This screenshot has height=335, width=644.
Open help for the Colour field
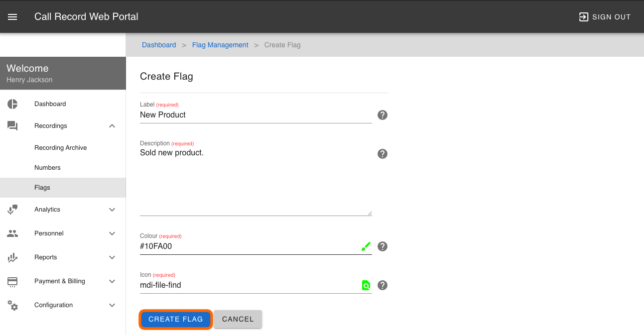383,246
